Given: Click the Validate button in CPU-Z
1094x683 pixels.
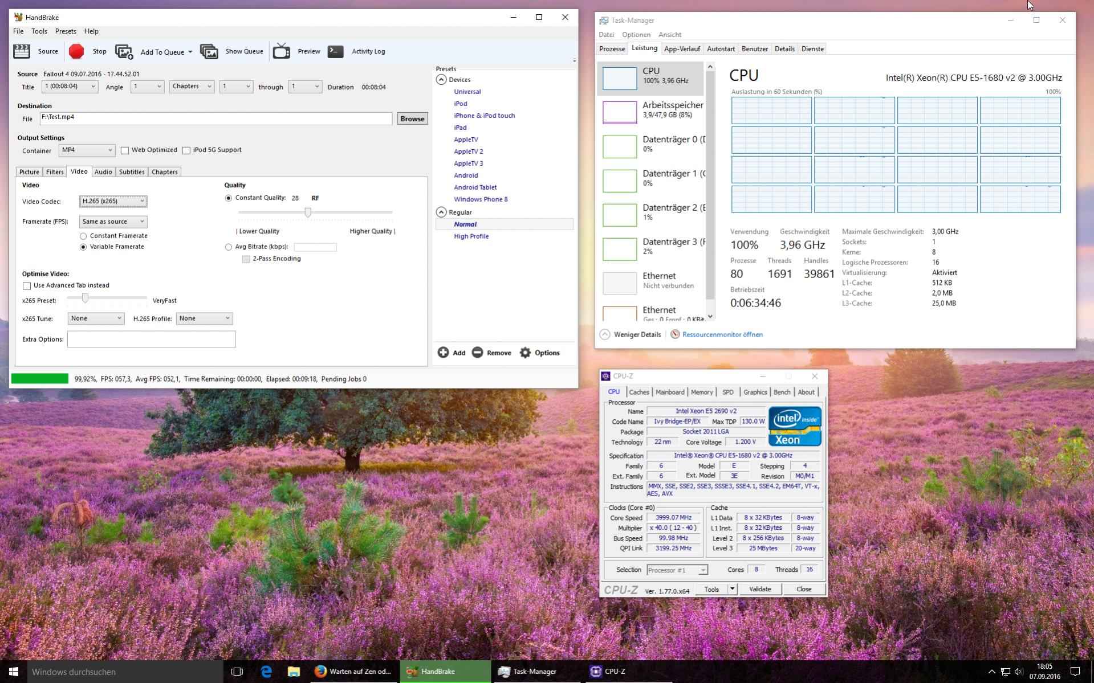Looking at the screenshot, I should click(760, 589).
